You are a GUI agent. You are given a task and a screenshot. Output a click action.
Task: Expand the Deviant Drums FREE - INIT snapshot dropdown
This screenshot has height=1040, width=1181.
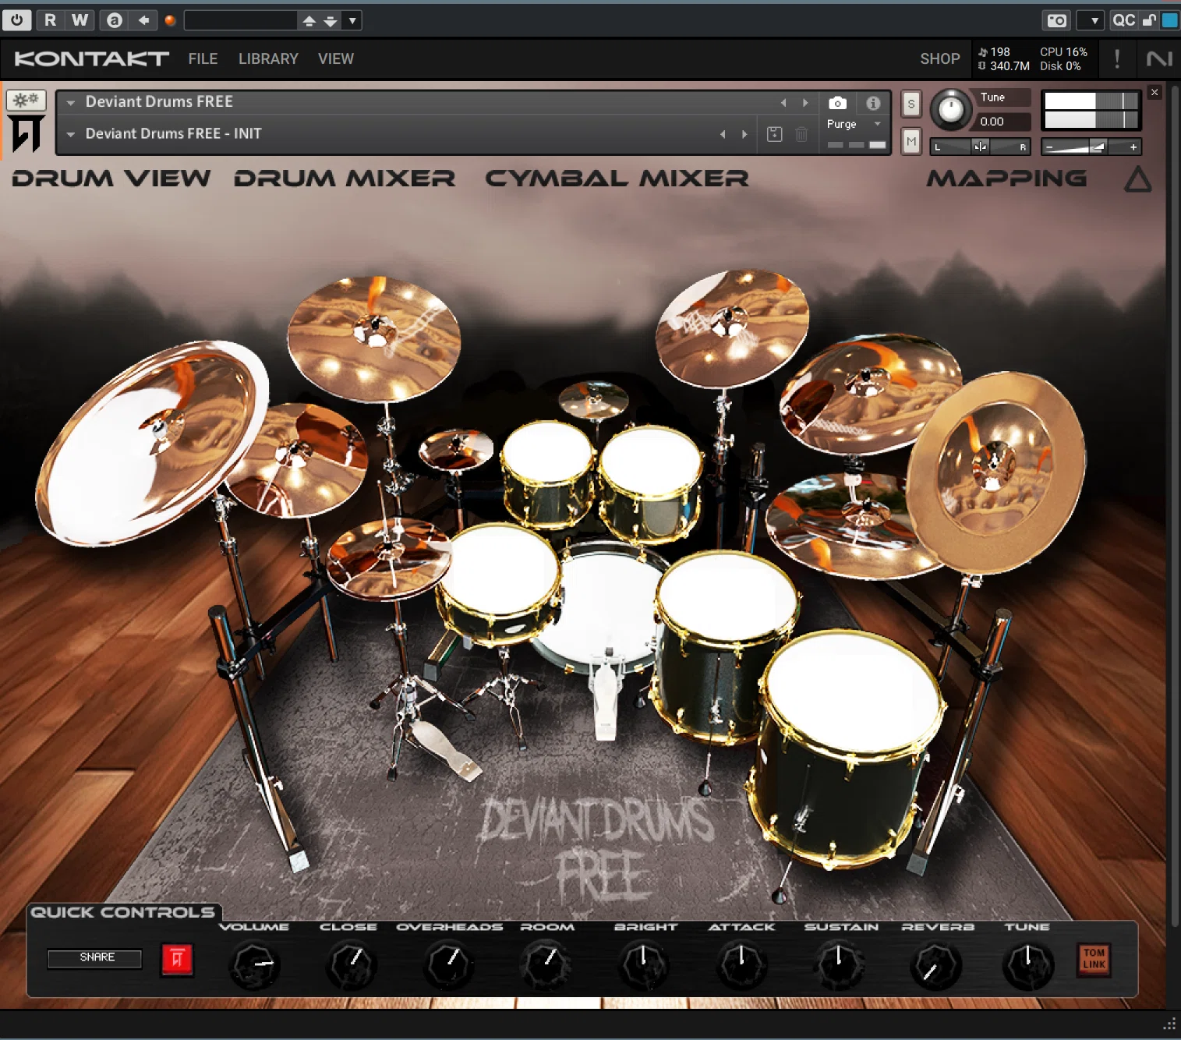[71, 134]
